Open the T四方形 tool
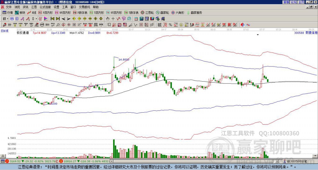 coord(97,12)
